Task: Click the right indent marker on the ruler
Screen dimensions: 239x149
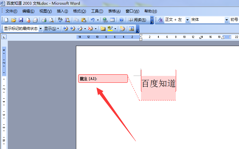Action: (223, 37)
